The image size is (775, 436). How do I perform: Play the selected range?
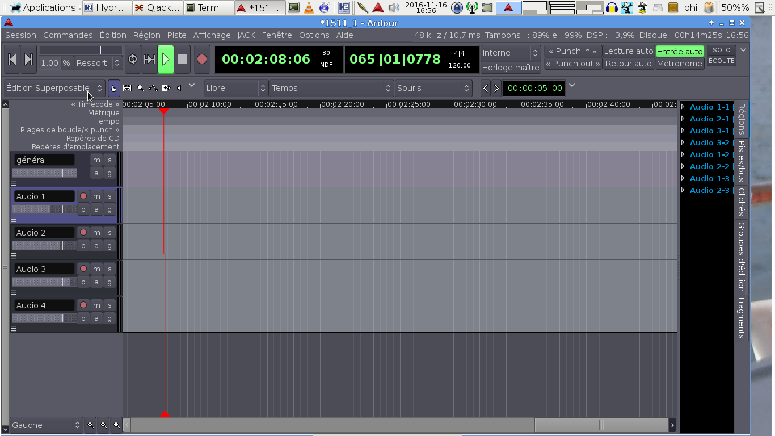[149, 59]
